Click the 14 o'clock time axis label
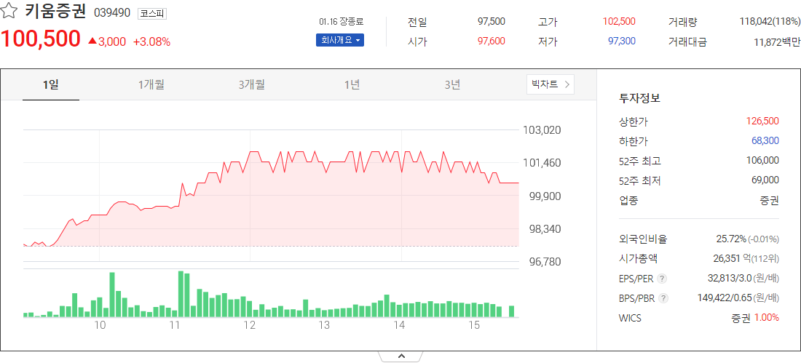Image resolution: width=801 pixels, height=363 pixels. coord(399,326)
